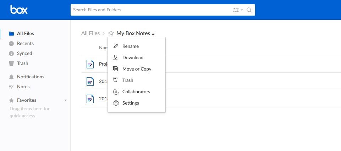This screenshot has width=341, height=151.
Task: Favorite My Box Notes with star icon
Action: (x=111, y=33)
